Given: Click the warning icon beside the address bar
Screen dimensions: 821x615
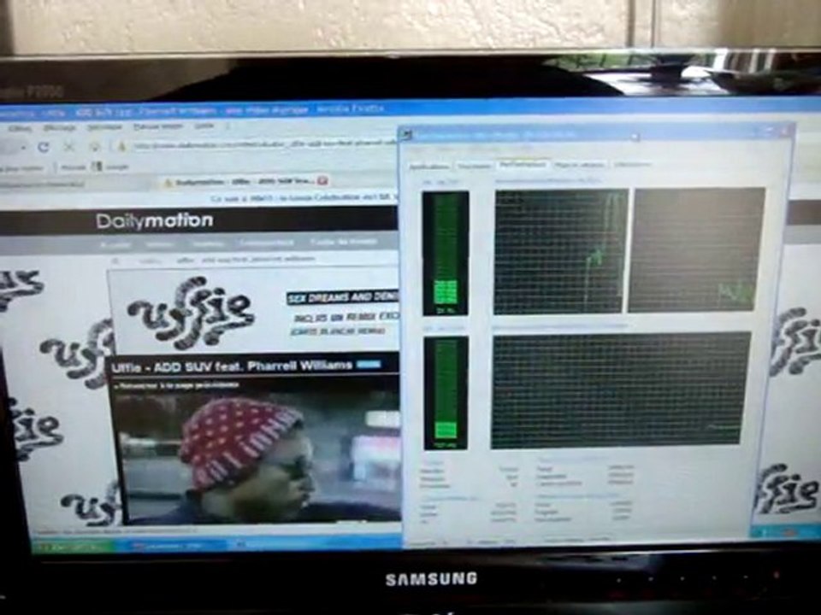Looking at the screenshot, I should coord(121,147).
